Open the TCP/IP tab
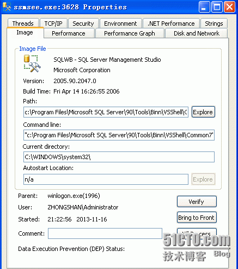 [53, 24]
